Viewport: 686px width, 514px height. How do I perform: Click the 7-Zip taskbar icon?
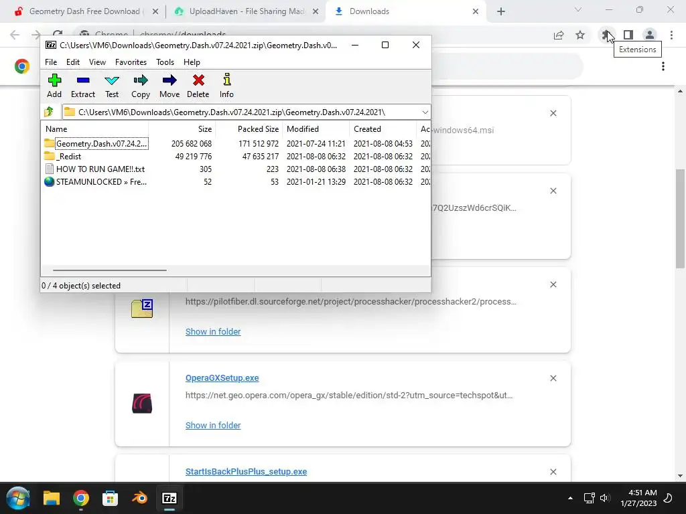click(x=169, y=498)
